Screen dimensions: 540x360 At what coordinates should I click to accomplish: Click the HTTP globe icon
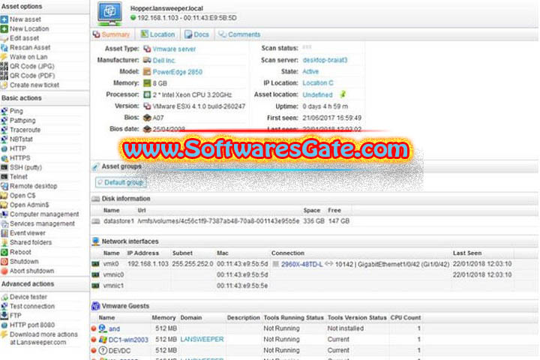(4, 148)
